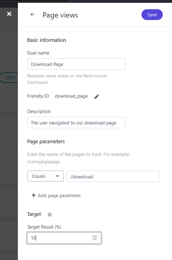This screenshot has height=260, width=172.
Task: Edit Friendly ID with the pencil icon
Action: [96, 96]
